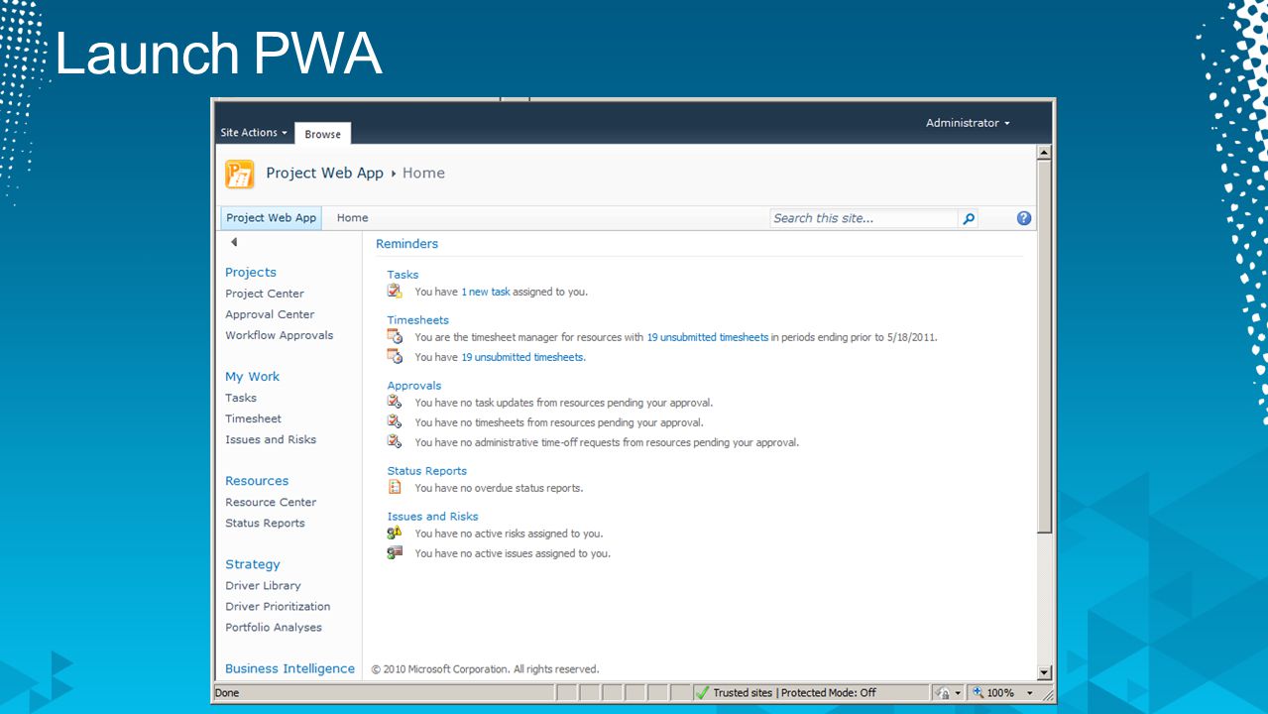
Task: Select the Home navigation tab
Action: click(352, 218)
